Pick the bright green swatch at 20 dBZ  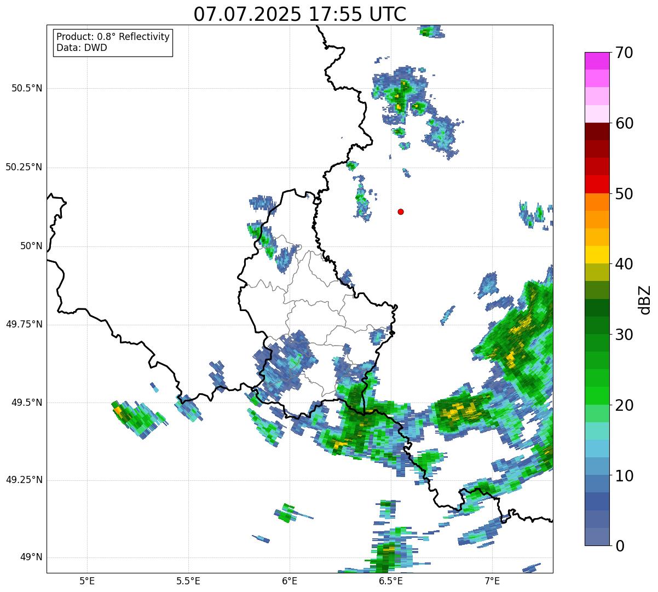tap(597, 396)
